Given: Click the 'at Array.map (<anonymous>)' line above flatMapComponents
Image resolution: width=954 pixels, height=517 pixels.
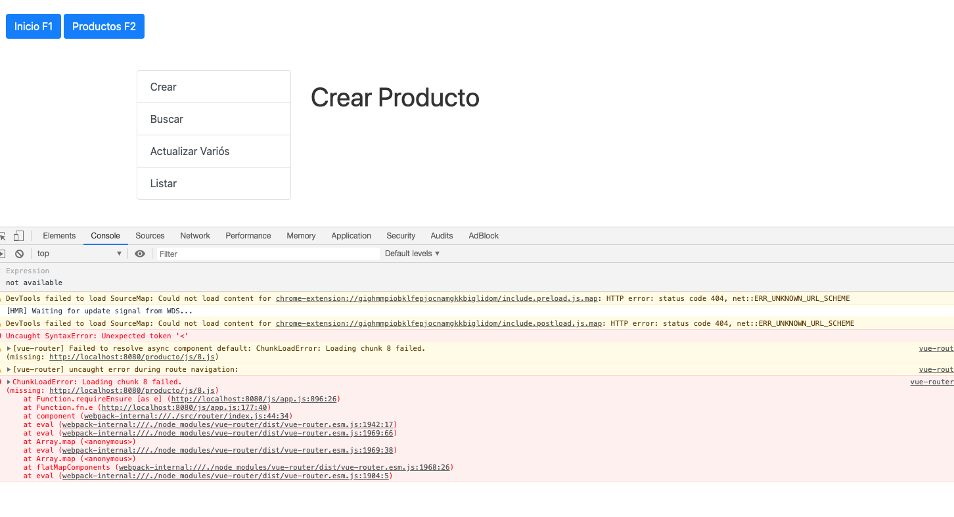Looking at the screenshot, I should (x=79, y=459).
